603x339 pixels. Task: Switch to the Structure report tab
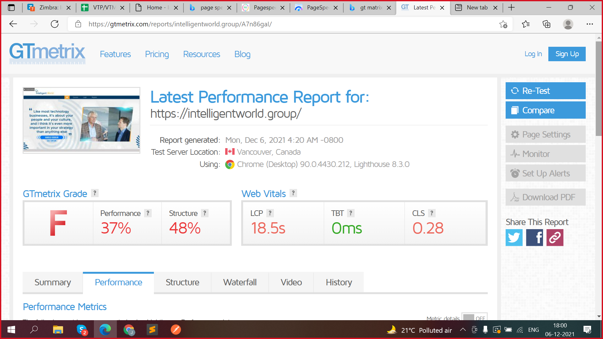point(182,282)
